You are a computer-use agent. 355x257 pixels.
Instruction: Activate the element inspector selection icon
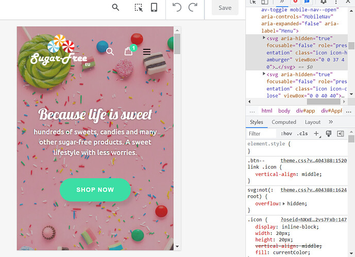pyautogui.click(x=139, y=7)
